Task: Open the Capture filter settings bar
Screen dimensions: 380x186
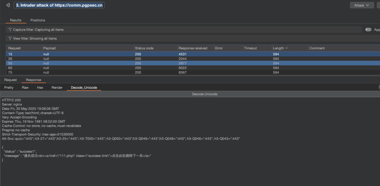Action: pos(184,30)
